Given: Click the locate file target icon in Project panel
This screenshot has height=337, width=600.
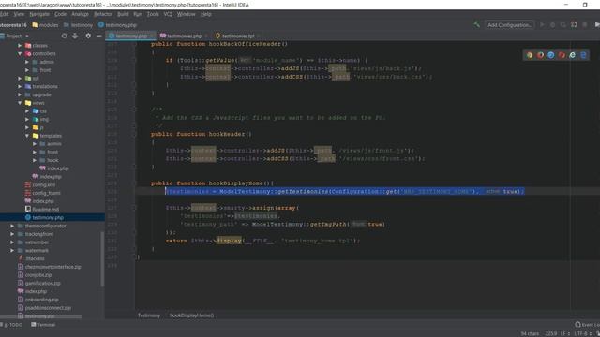Looking at the screenshot, I should 65,36.
